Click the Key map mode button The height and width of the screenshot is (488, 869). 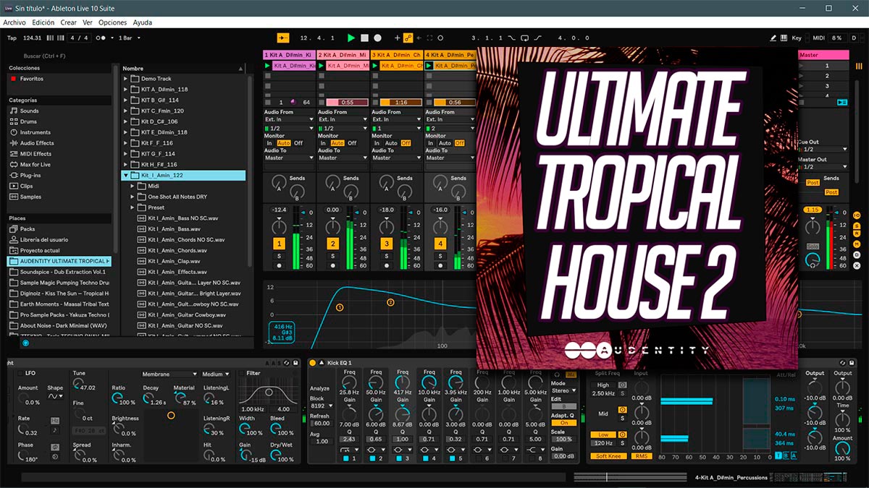pyautogui.click(x=797, y=38)
